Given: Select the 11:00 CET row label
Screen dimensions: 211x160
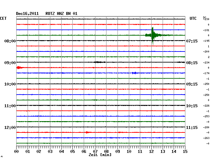Looking at the screenshot, I should coord(10,106).
